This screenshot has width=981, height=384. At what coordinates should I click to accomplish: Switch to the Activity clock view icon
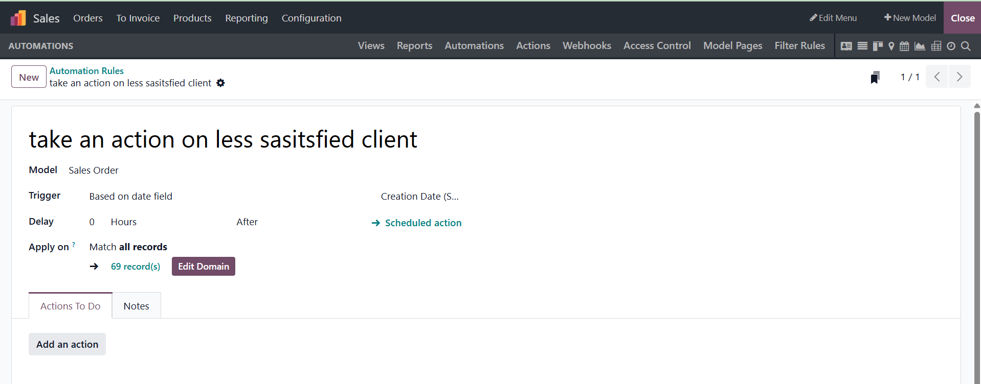[951, 46]
